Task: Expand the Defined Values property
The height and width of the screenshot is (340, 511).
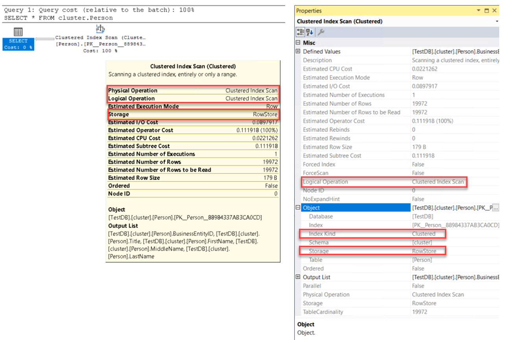Action: pos(298,51)
